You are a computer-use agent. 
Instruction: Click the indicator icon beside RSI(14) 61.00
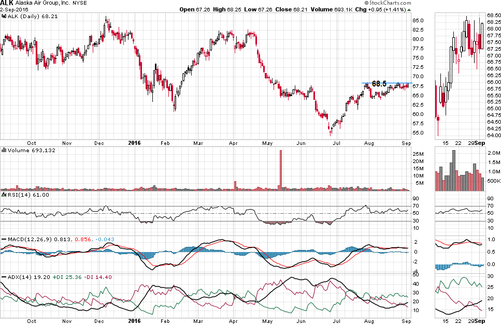pos(4,195)
